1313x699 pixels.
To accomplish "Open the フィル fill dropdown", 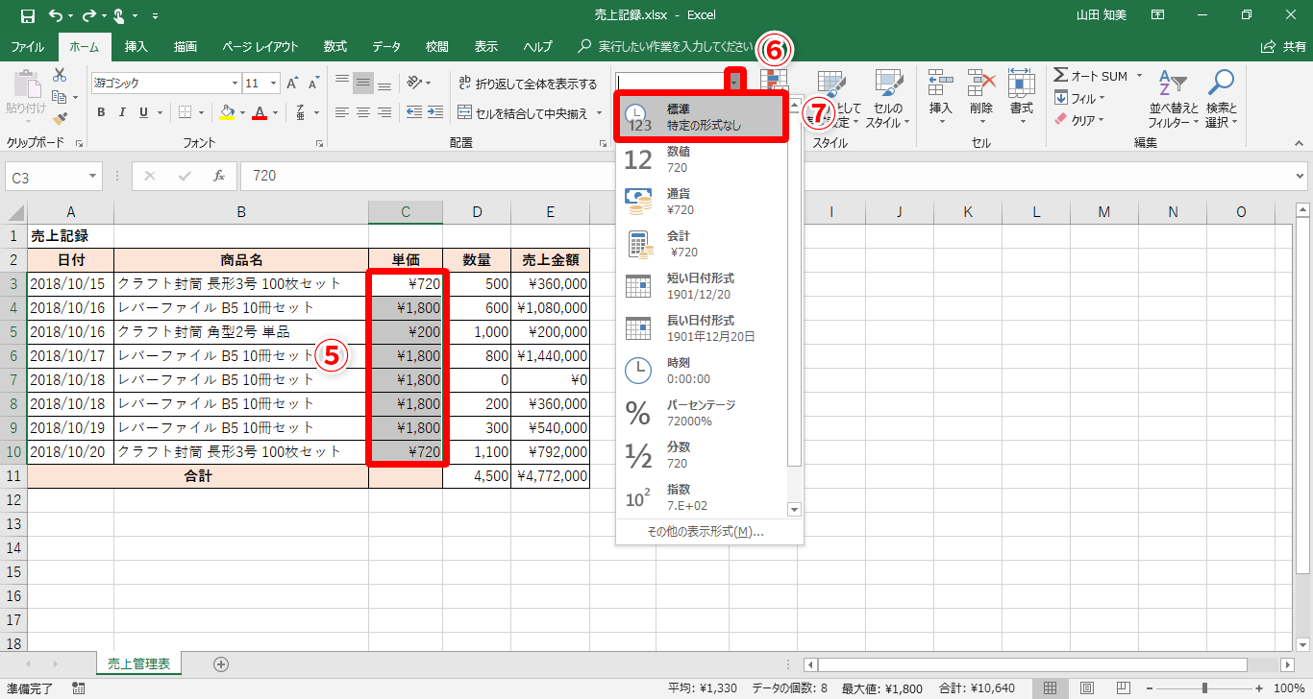I will click(1080, 98).
